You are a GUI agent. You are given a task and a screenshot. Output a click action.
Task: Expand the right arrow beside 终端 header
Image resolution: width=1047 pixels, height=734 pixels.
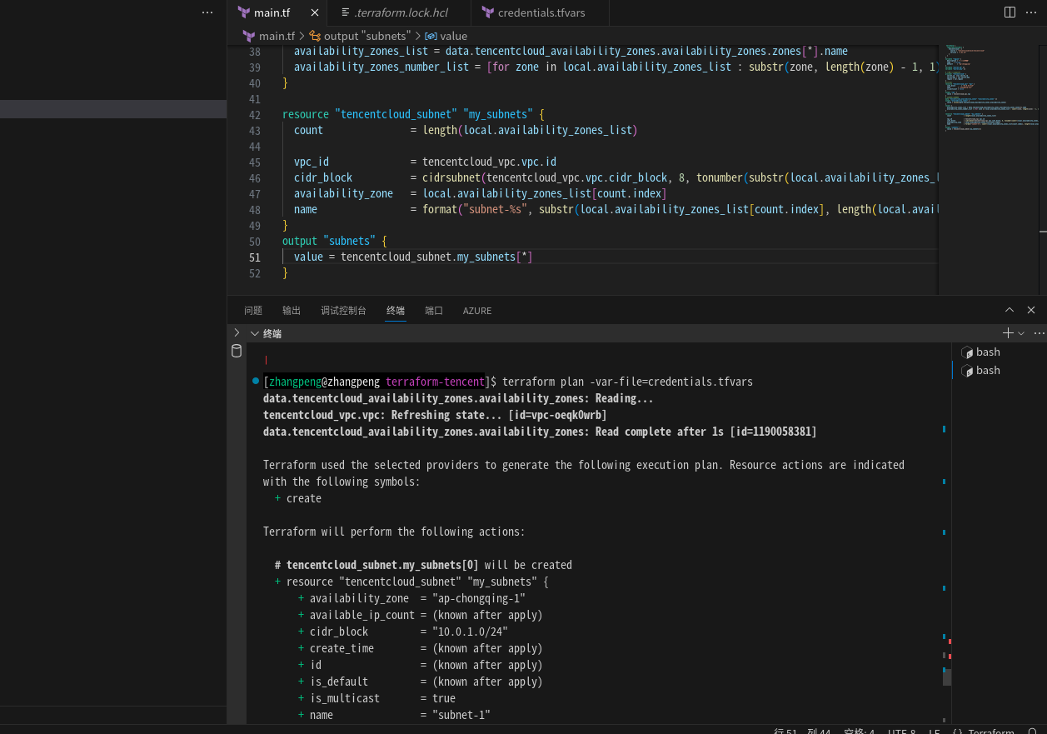point(237,332)
